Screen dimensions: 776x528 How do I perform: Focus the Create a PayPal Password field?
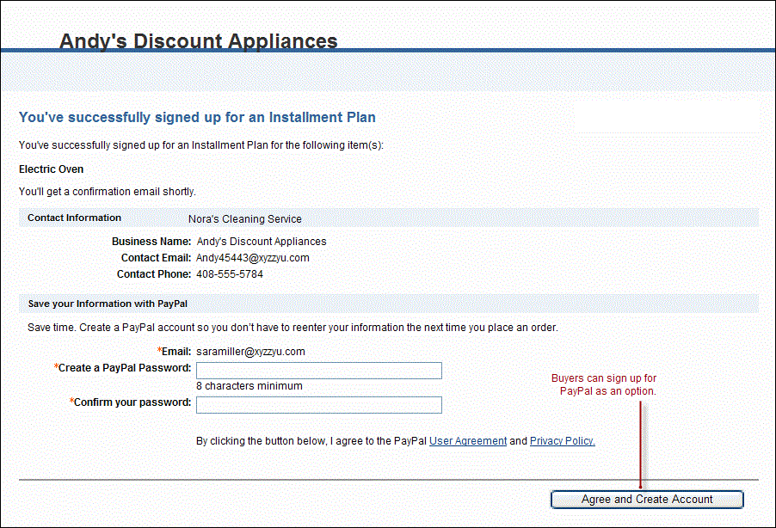[318, 371]
